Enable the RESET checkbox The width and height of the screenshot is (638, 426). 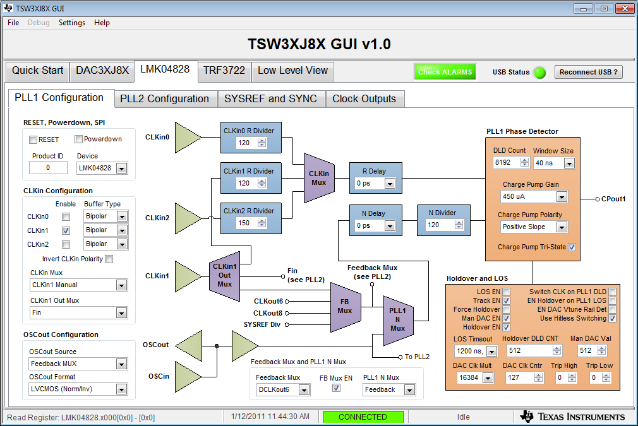coord(33,140)
